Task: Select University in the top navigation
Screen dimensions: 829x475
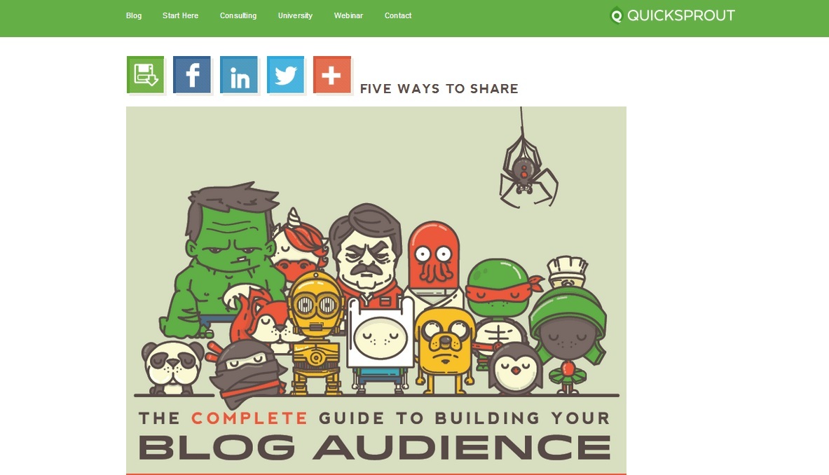Action: (295, 16)
